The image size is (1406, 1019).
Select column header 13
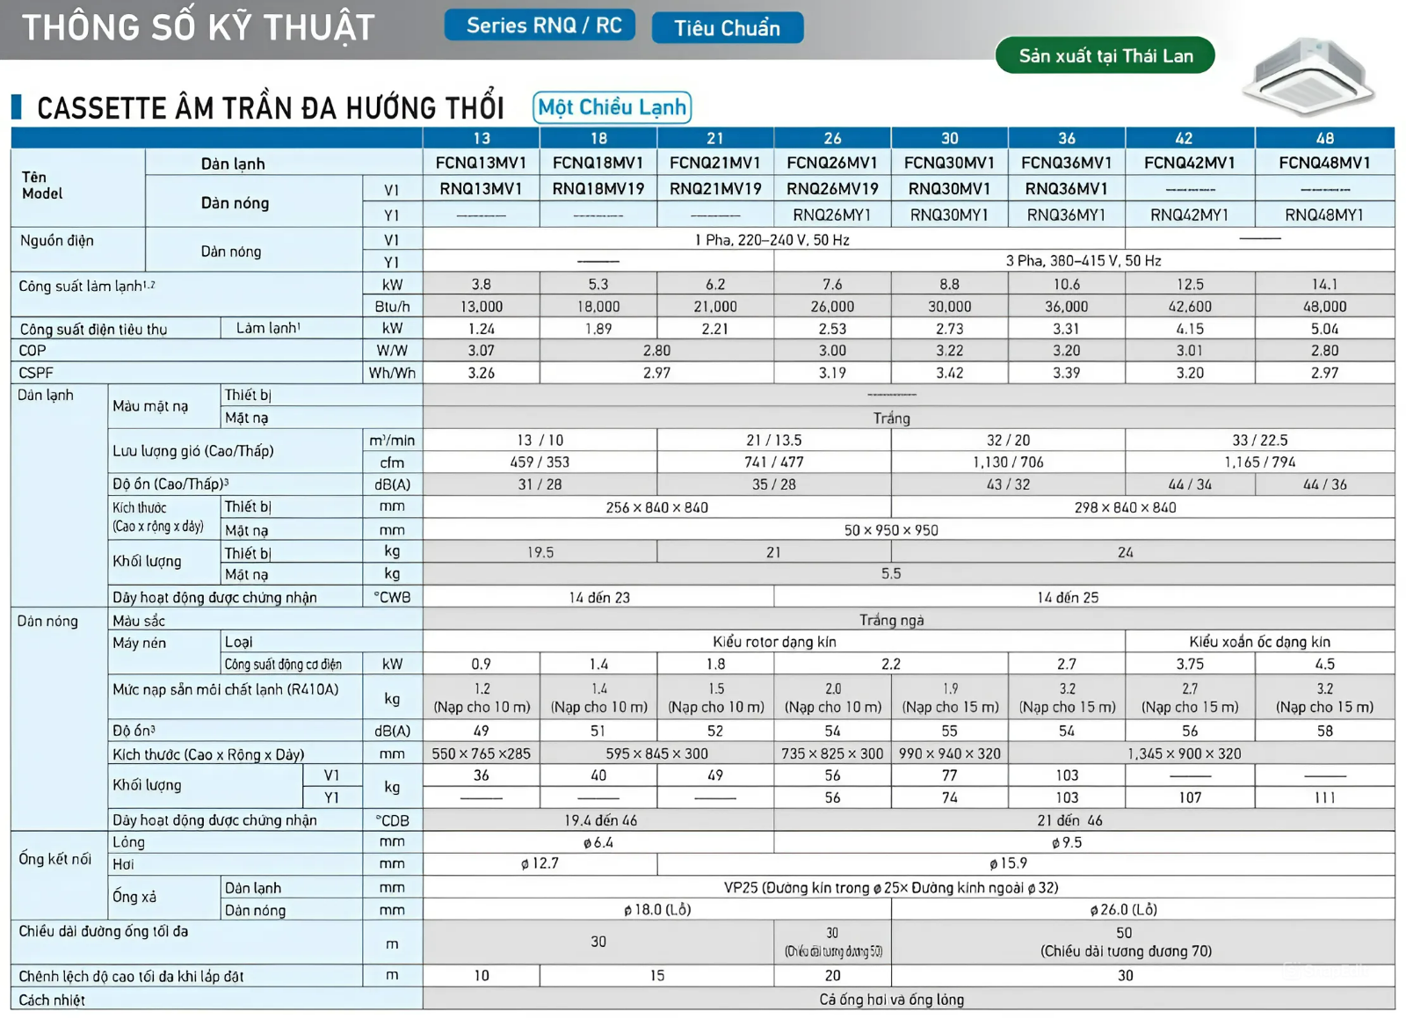(x=482, y=138)
